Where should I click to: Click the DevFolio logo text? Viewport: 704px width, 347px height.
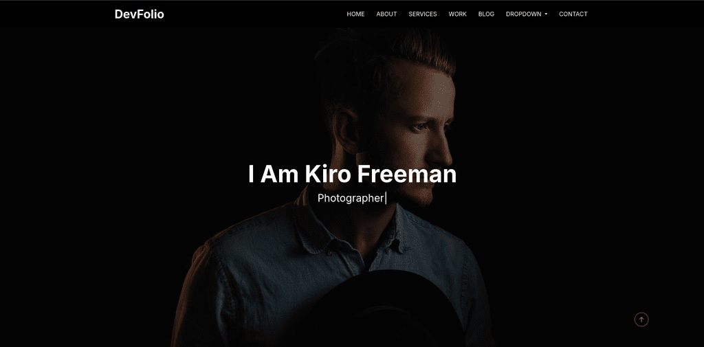pos(139,14)
